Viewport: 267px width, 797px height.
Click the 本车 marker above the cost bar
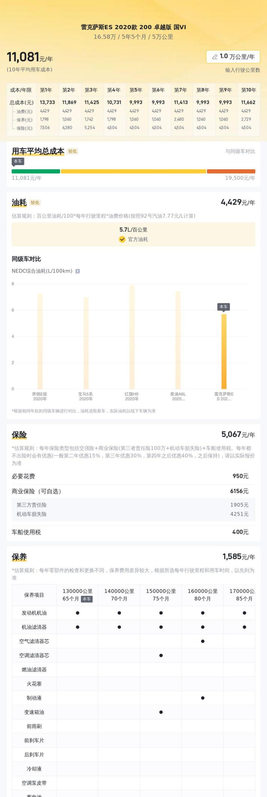pos(18,161)
